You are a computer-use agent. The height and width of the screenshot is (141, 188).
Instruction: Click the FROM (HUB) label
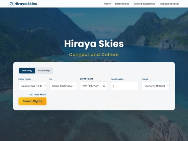coord(25,79)
